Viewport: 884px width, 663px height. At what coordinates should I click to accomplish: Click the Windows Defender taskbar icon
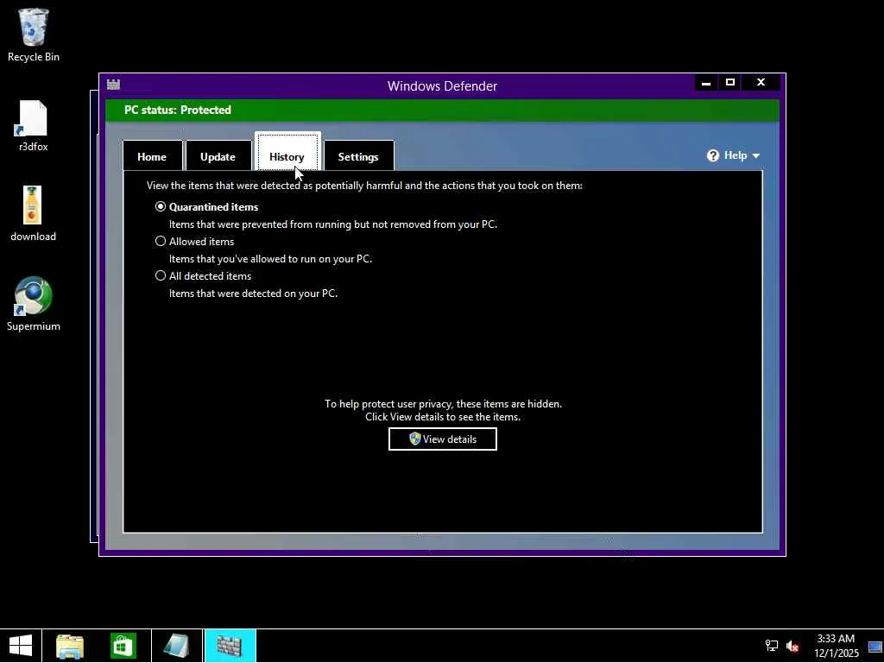[230, 646]
